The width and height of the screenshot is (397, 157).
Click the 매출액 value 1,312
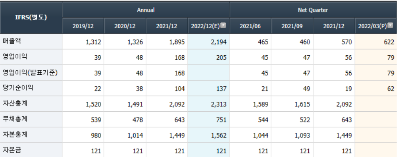click(93, 42)
